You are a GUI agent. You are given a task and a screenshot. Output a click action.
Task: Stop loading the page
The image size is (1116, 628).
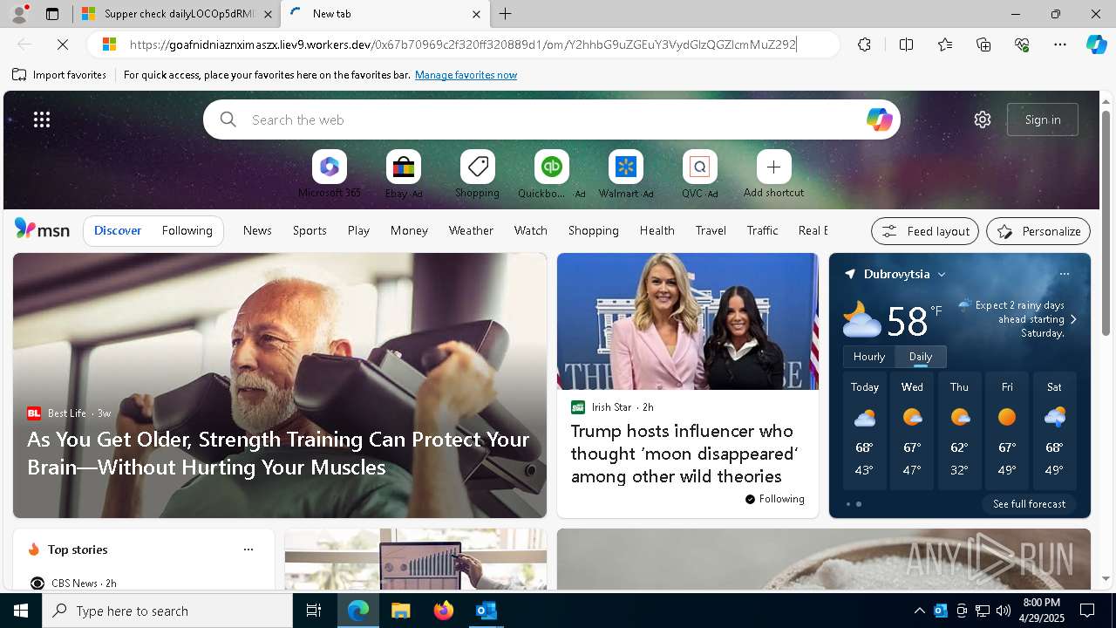63,44
